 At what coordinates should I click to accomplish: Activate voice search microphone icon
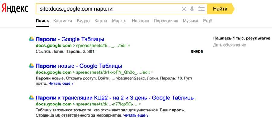(192, 9)
